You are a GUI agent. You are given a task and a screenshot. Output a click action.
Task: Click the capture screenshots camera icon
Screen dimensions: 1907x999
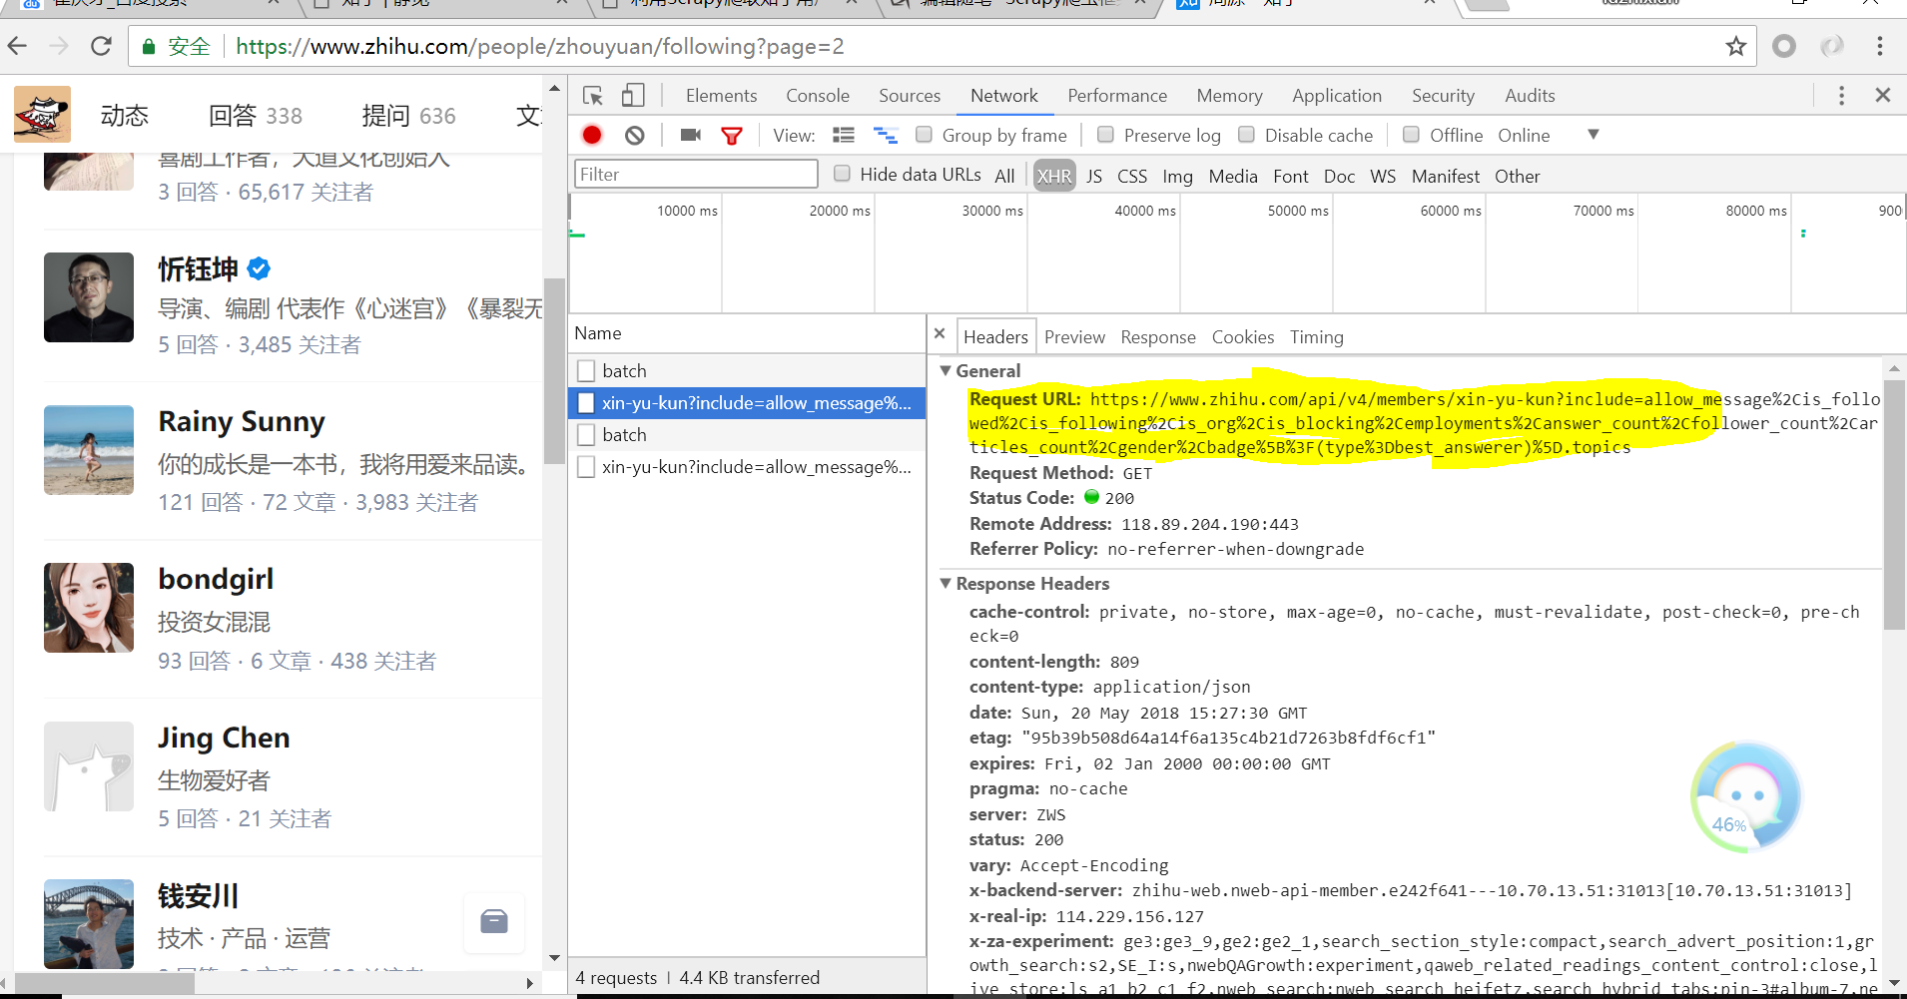[x=691, y=135]
